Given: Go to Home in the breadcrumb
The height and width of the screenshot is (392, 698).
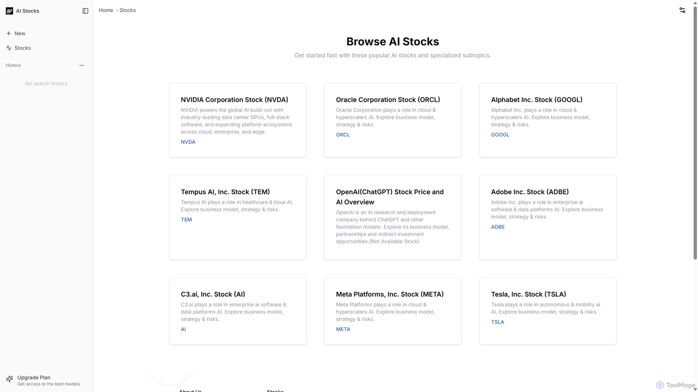Looking at the screenshot, I should coord(106,10).
